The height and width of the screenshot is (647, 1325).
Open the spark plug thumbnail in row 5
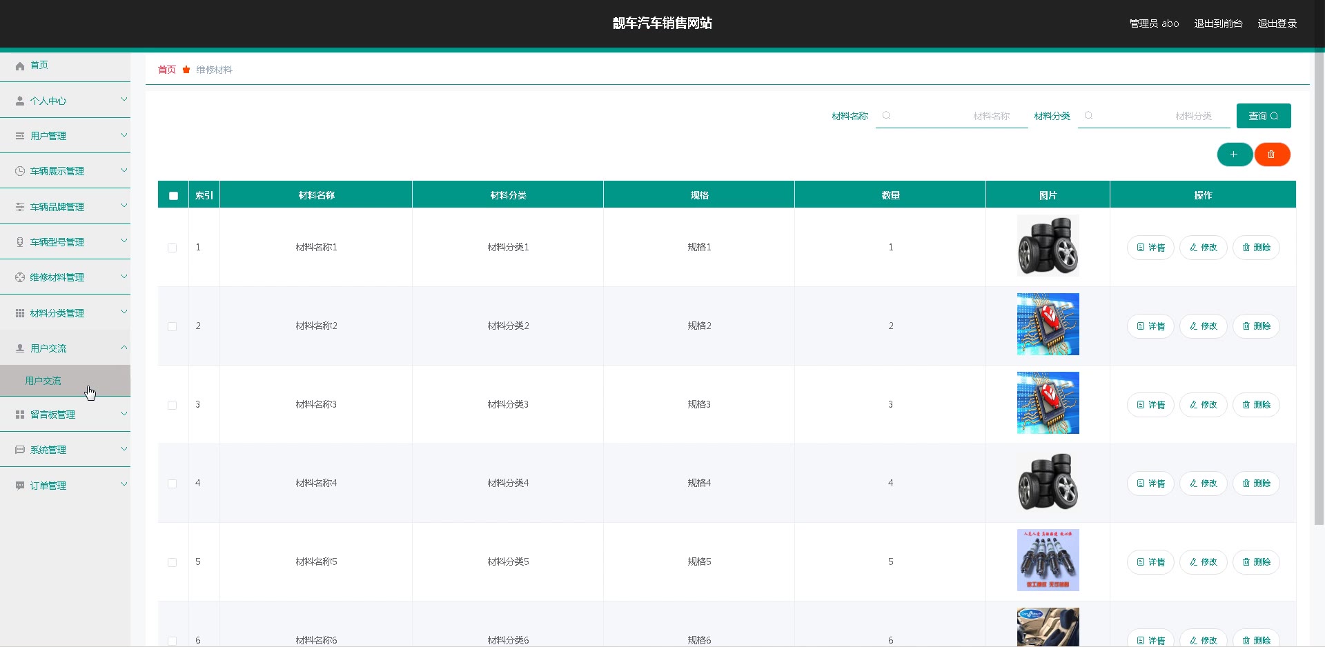coord(1048,560)
